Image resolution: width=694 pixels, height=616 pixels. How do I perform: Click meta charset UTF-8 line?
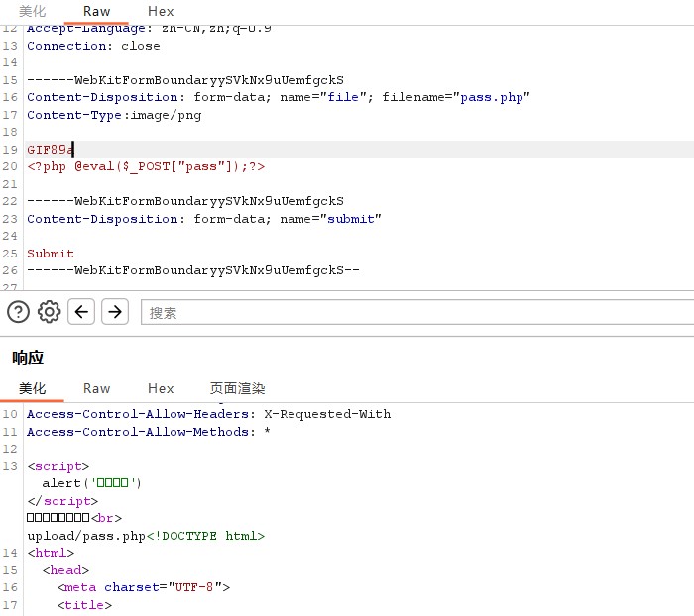tap(144, 587)
